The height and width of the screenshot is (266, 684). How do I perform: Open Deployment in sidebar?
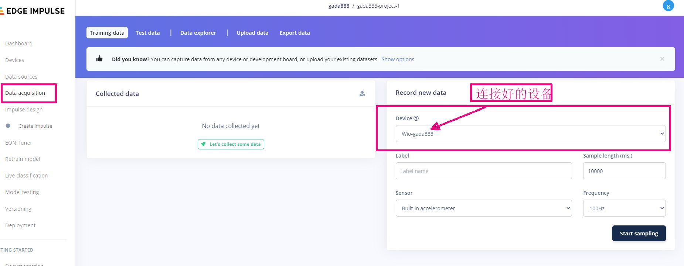pyautogui.click(x=20, y=225)
